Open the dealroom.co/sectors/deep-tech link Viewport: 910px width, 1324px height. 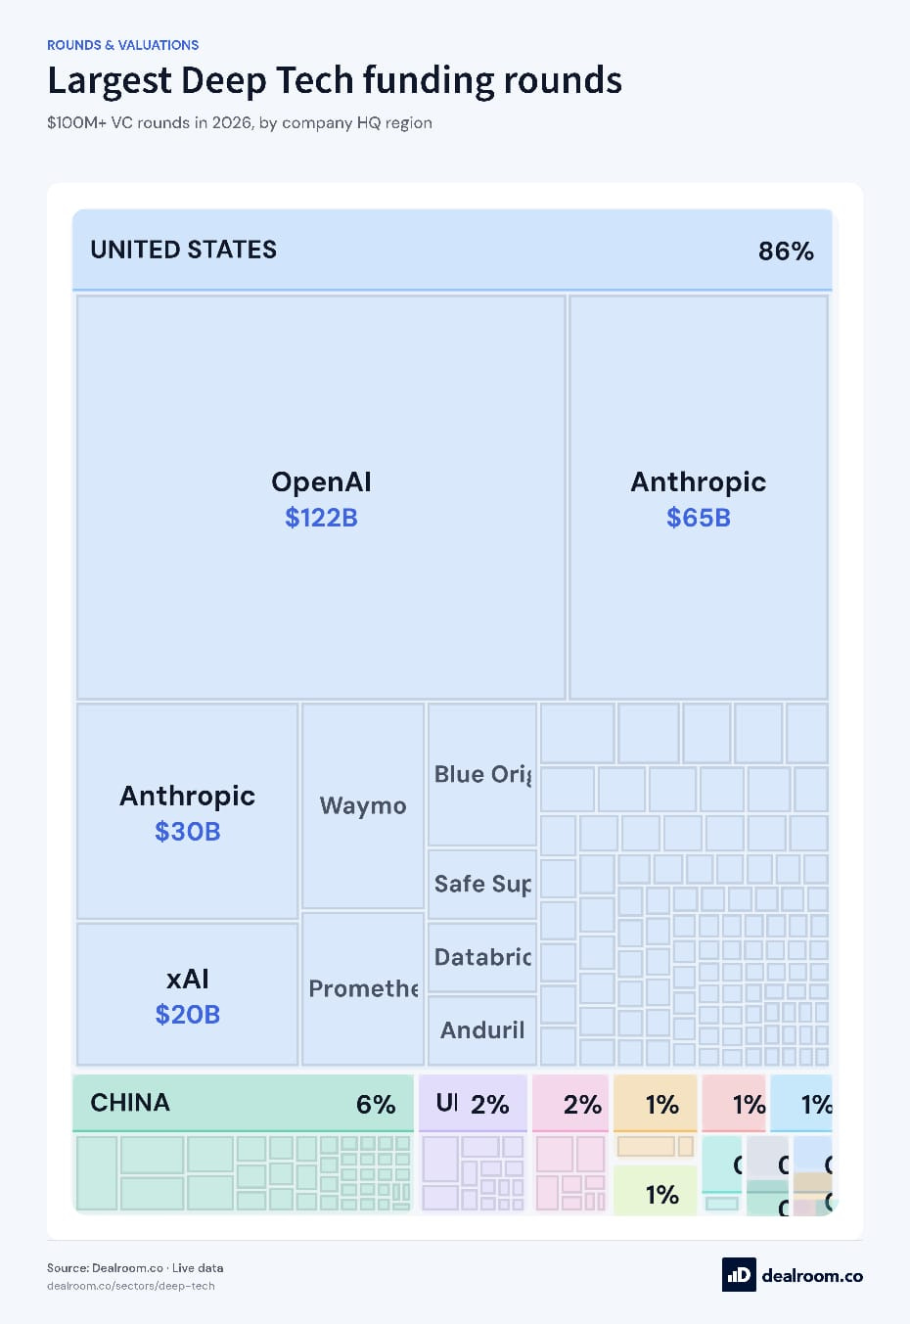pyautogui.click(x=131, y=1286)
